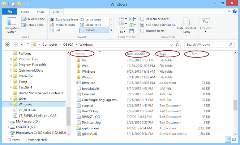Open the Add columns dropdown icon
This screenshot has width=240, height=145.
(x=132, y=25)
